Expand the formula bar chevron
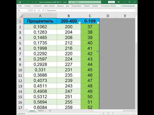 pos(136,11)
